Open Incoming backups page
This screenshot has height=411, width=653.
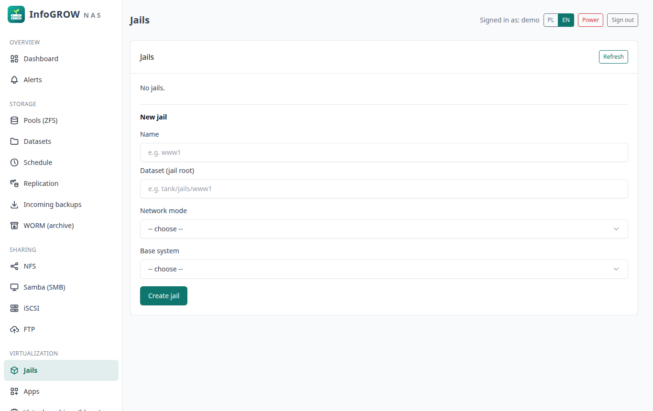[x=61, y=205]
